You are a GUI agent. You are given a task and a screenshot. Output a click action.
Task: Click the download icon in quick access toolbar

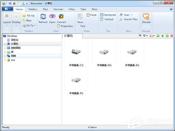(23, 4)
